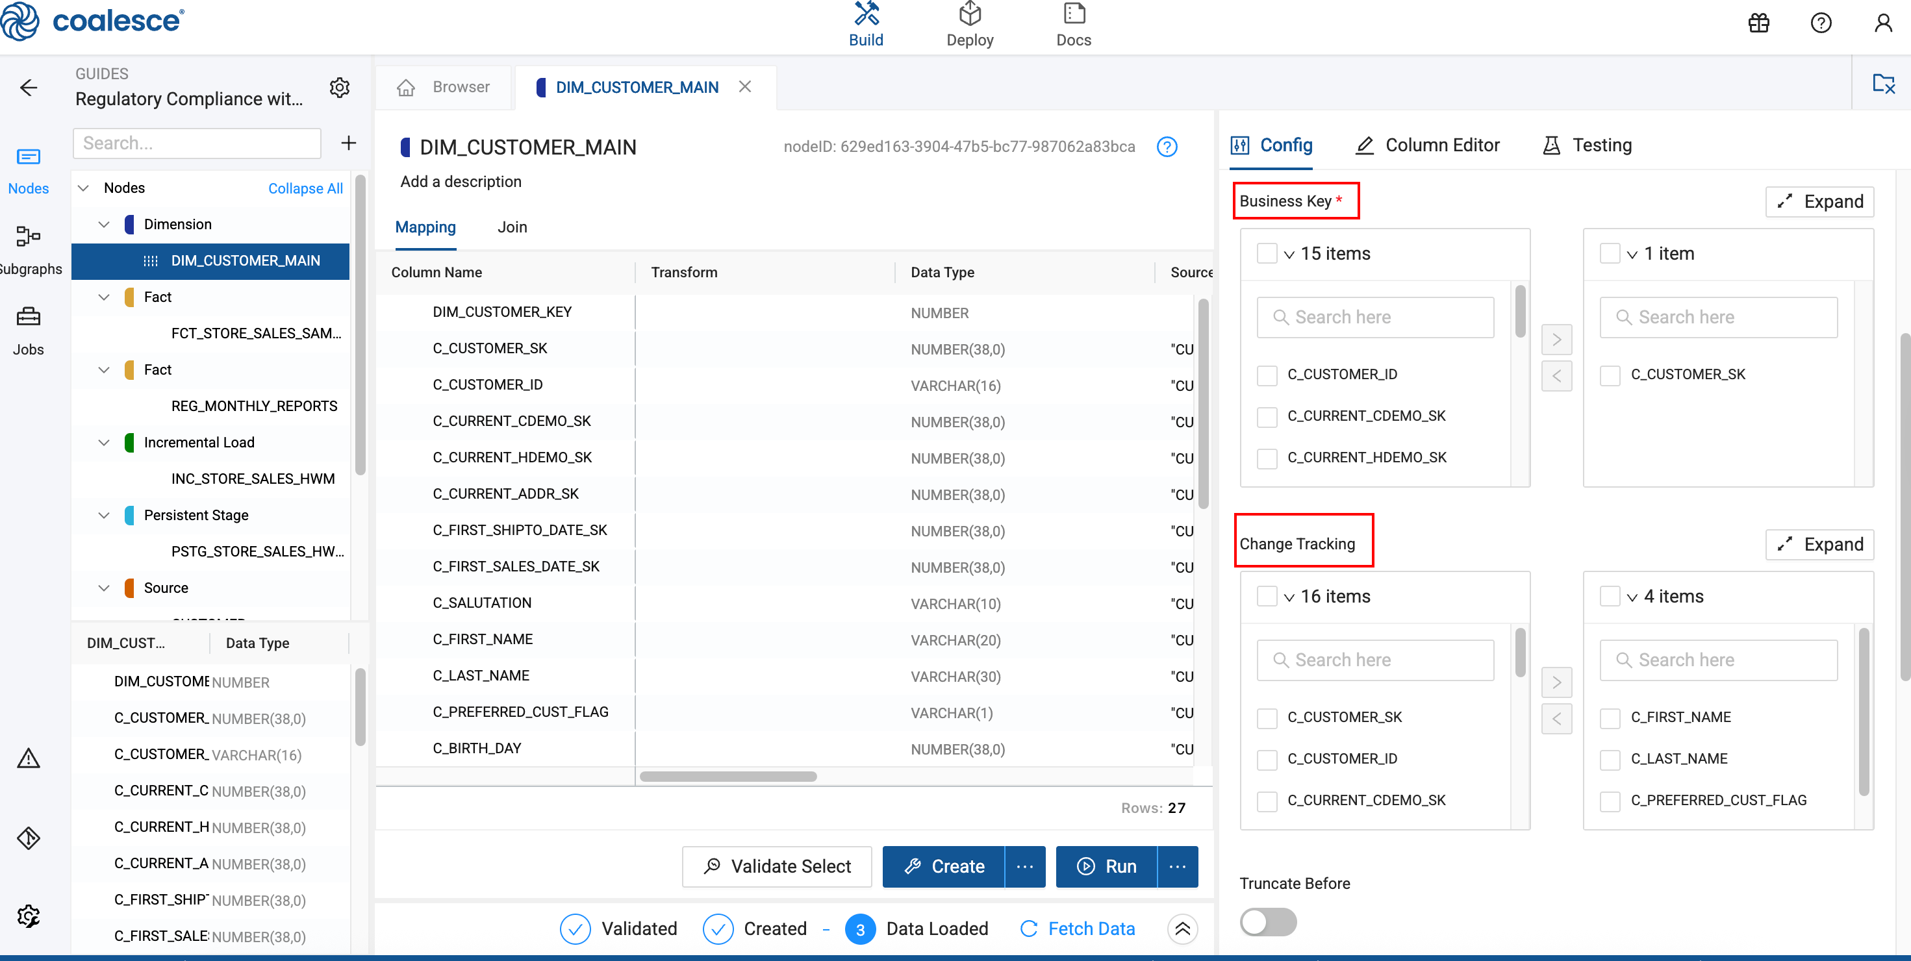Image resolution: width=1911 pixels, height=961 pixels.
Task: Open 16 items selection dropdown arrow
Action: click(x=1289, y=597)
